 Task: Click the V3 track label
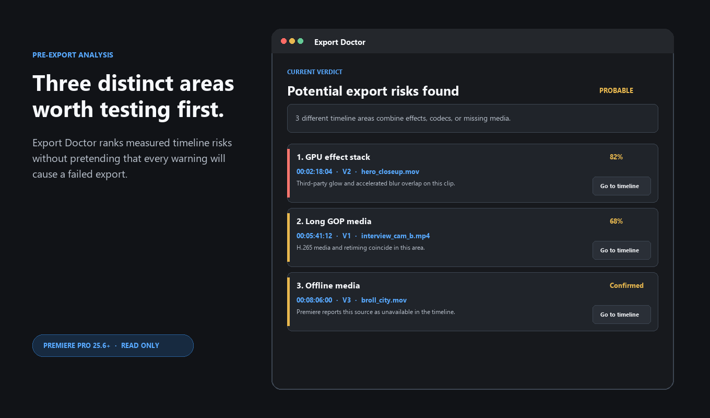[x=347, y=300]
